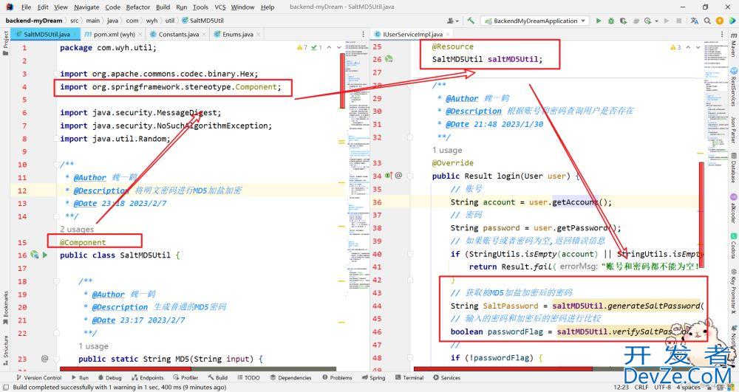The image size is (739, 392).
Task: Open Services tool window
Action: pyautogui.click(x=447, y=378)
